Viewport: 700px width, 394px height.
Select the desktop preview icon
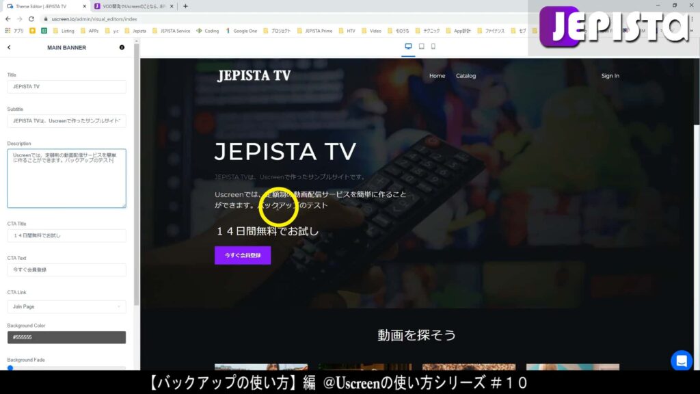(x=407, y=47)
